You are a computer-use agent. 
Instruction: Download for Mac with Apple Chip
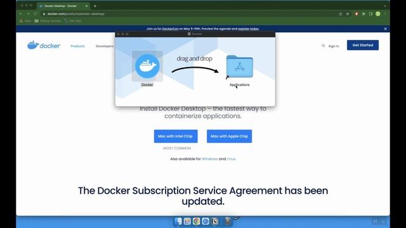pyautogui.click(x=229, y=136)
